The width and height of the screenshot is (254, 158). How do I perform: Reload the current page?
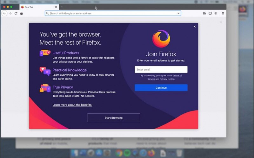[16, 13]
